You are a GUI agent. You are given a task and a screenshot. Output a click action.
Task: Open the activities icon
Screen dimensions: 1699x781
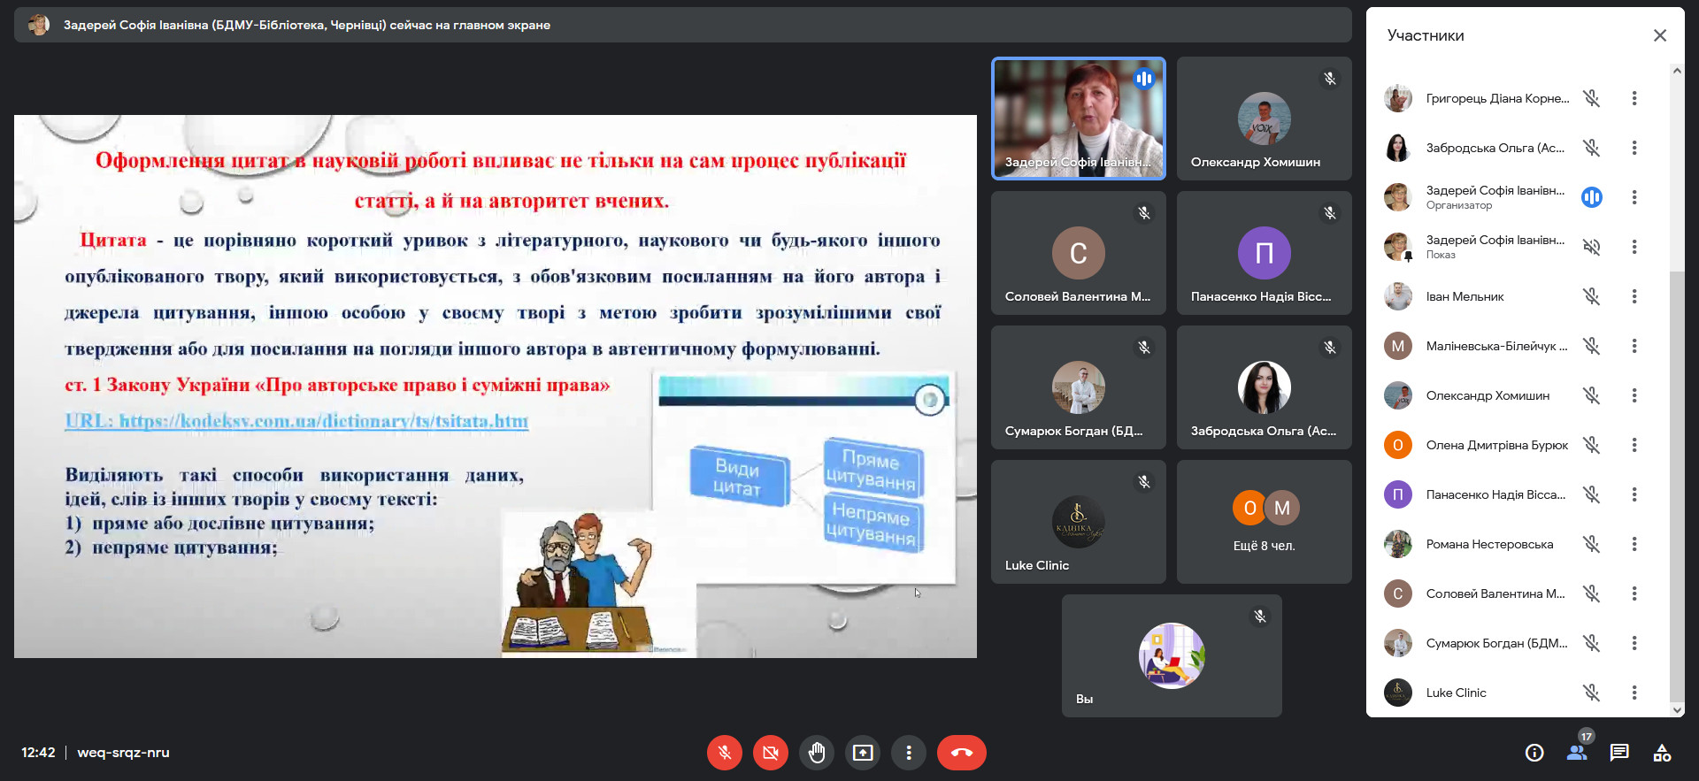1662,753
